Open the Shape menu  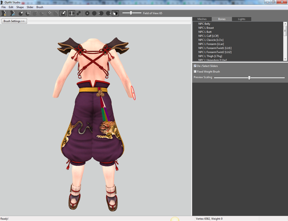pyautogui.click(x=20, y=7)
